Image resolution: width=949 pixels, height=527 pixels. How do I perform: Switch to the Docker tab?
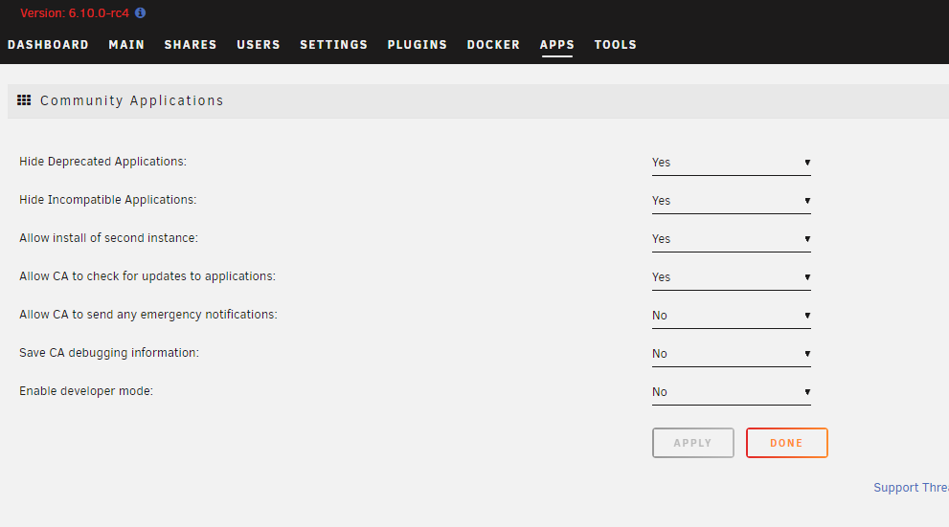[x=493, y=45]
